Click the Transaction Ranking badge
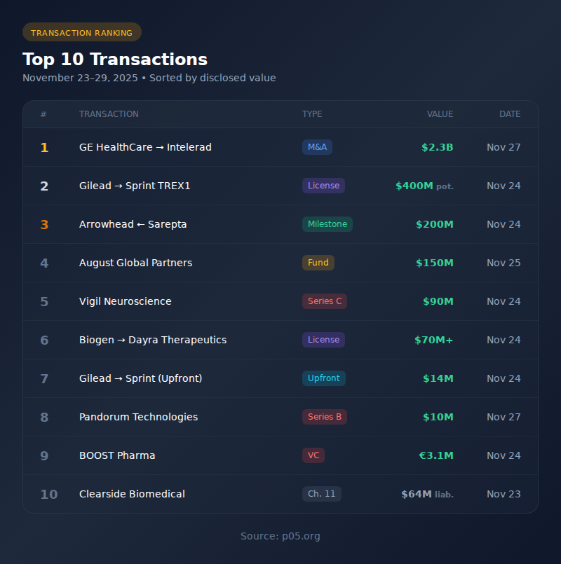The height and width of the screenshot is (564, 561). click(81, 32)
